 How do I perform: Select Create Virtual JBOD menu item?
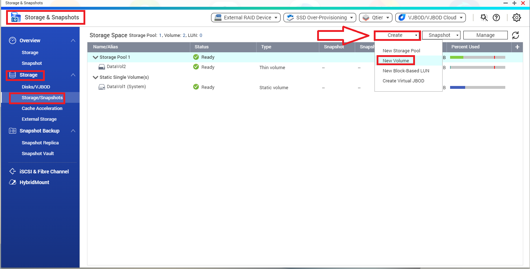403,81
